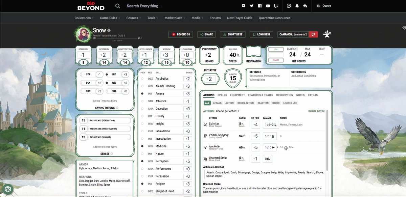
Task: Switch to the Spells tab
Action: pos(222,95)
